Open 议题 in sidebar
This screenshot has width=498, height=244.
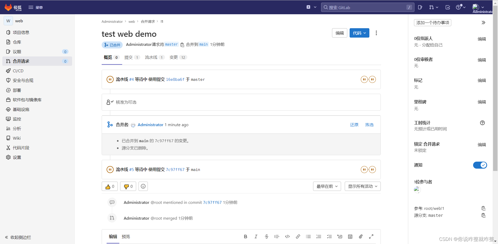click(37, 52)
